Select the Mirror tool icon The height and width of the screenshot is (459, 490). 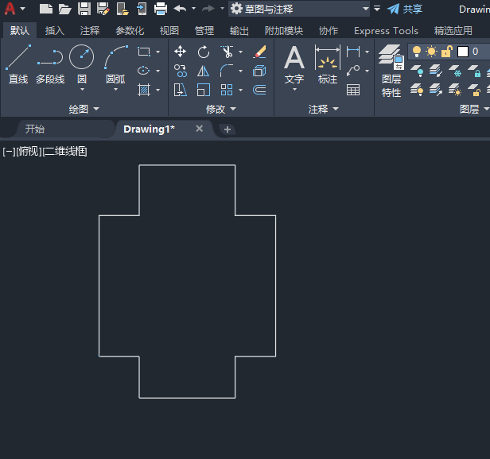[204, 71]
